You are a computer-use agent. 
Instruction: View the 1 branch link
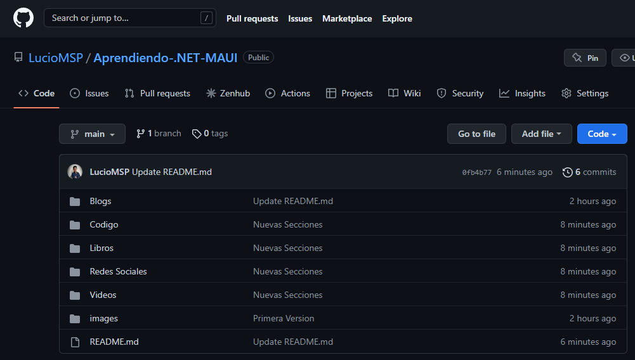(159, 134)
